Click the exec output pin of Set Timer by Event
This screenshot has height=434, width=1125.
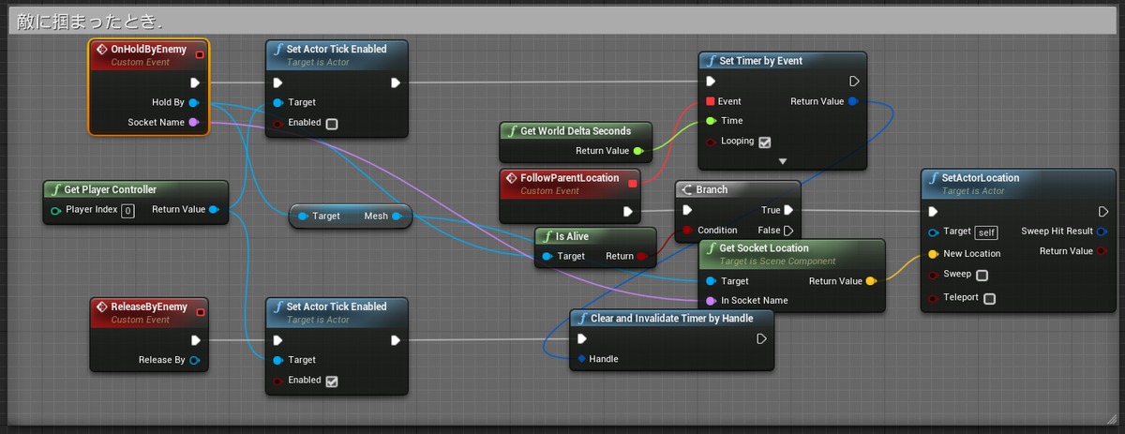(854, 82)
